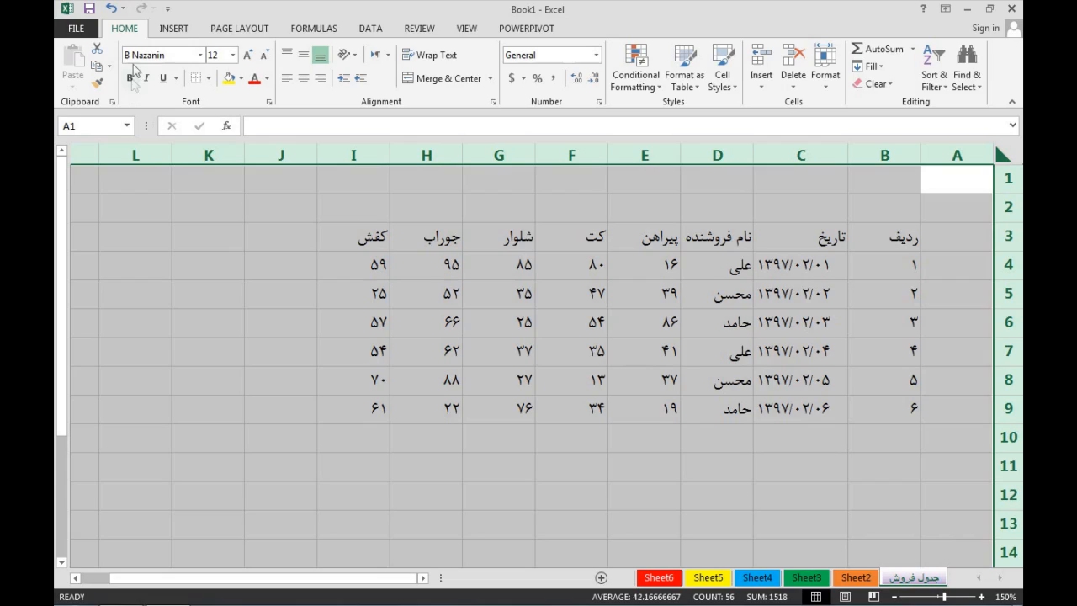Open the Sheet3 worksheet tab

click(x=806, y=578)
